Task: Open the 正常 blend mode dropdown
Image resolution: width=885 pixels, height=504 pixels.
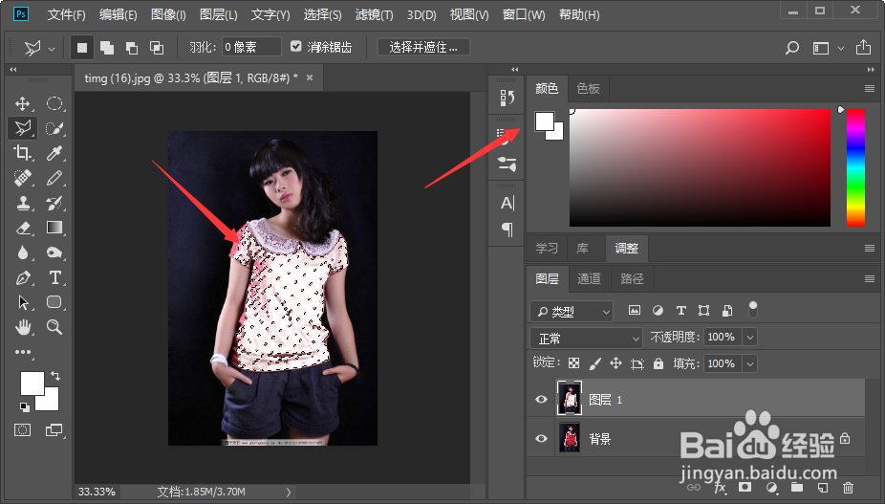Action: click(587, 338)
